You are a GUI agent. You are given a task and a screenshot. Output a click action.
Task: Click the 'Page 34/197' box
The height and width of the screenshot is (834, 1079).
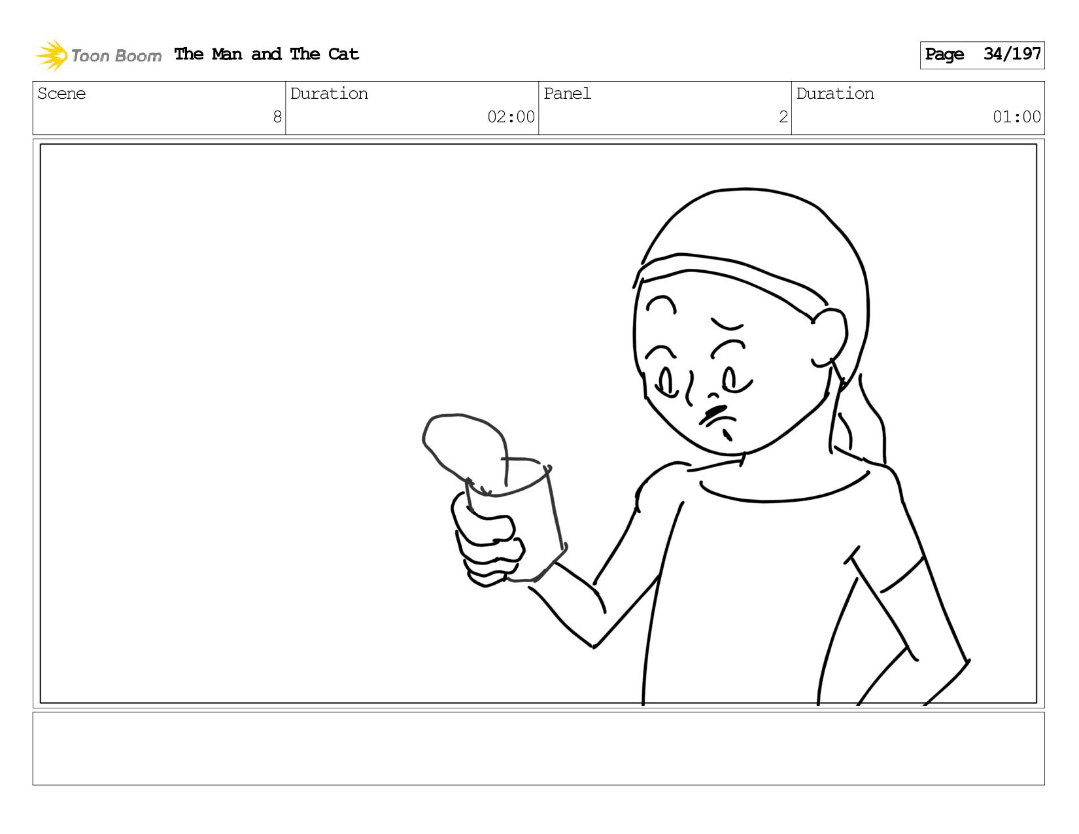click(982, 55)
